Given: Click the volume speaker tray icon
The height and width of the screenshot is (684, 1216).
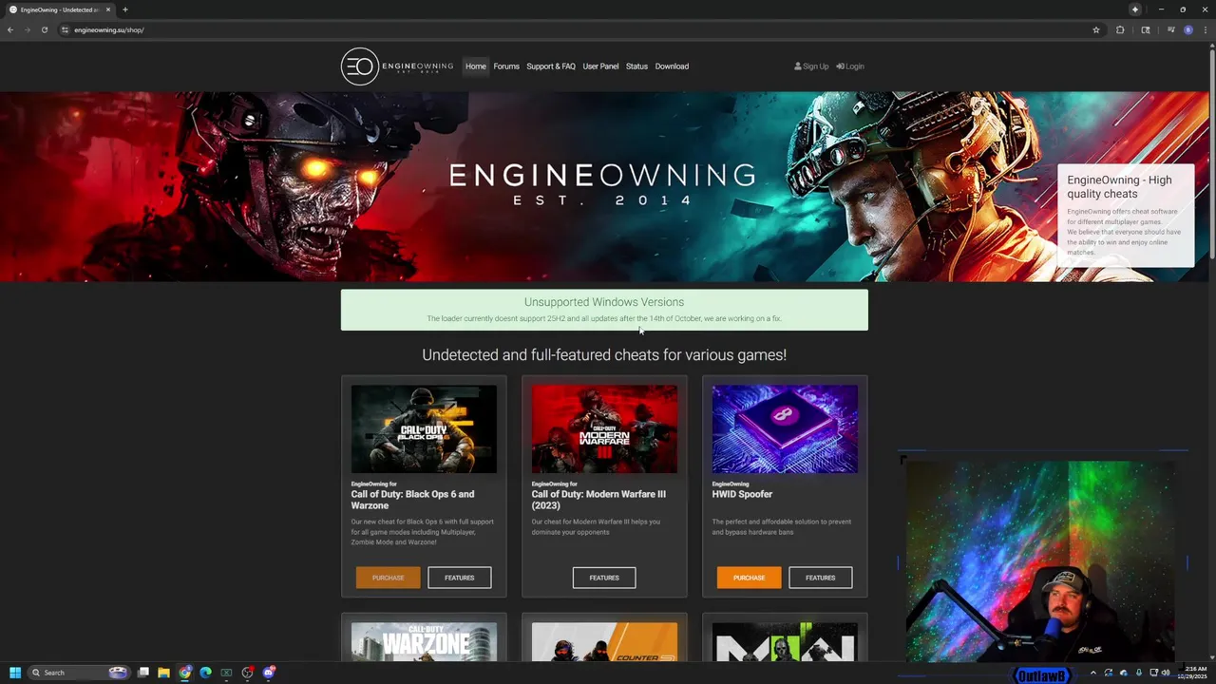Looking at the screenshot, I should tap(1166, 673).
